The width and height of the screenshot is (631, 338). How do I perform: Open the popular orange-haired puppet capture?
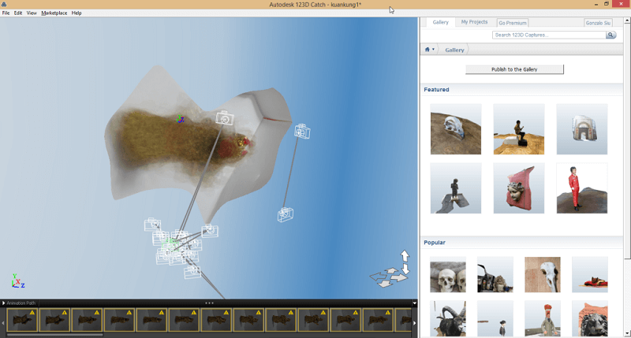click(543, 319)
